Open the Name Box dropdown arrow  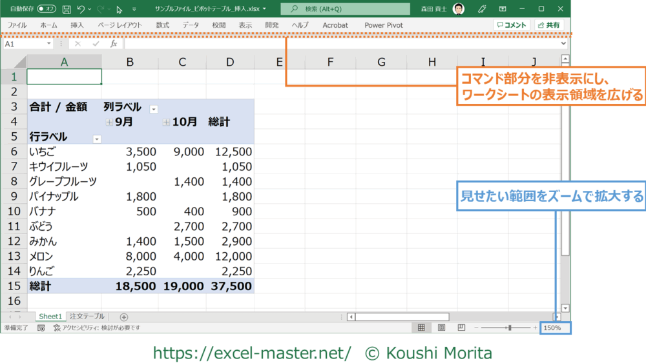(49, 44)
